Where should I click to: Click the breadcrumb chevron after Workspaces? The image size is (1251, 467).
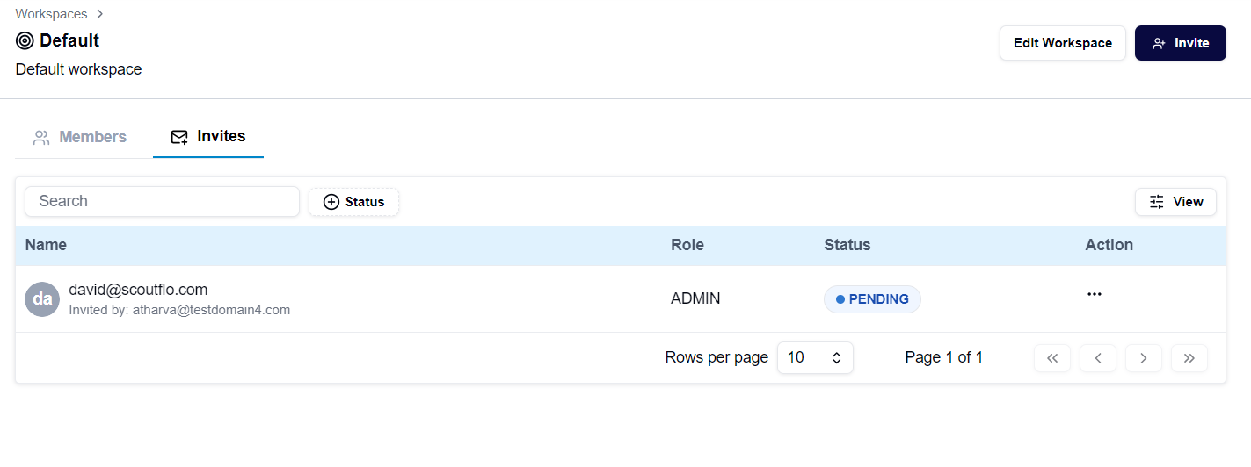point(100,14)
